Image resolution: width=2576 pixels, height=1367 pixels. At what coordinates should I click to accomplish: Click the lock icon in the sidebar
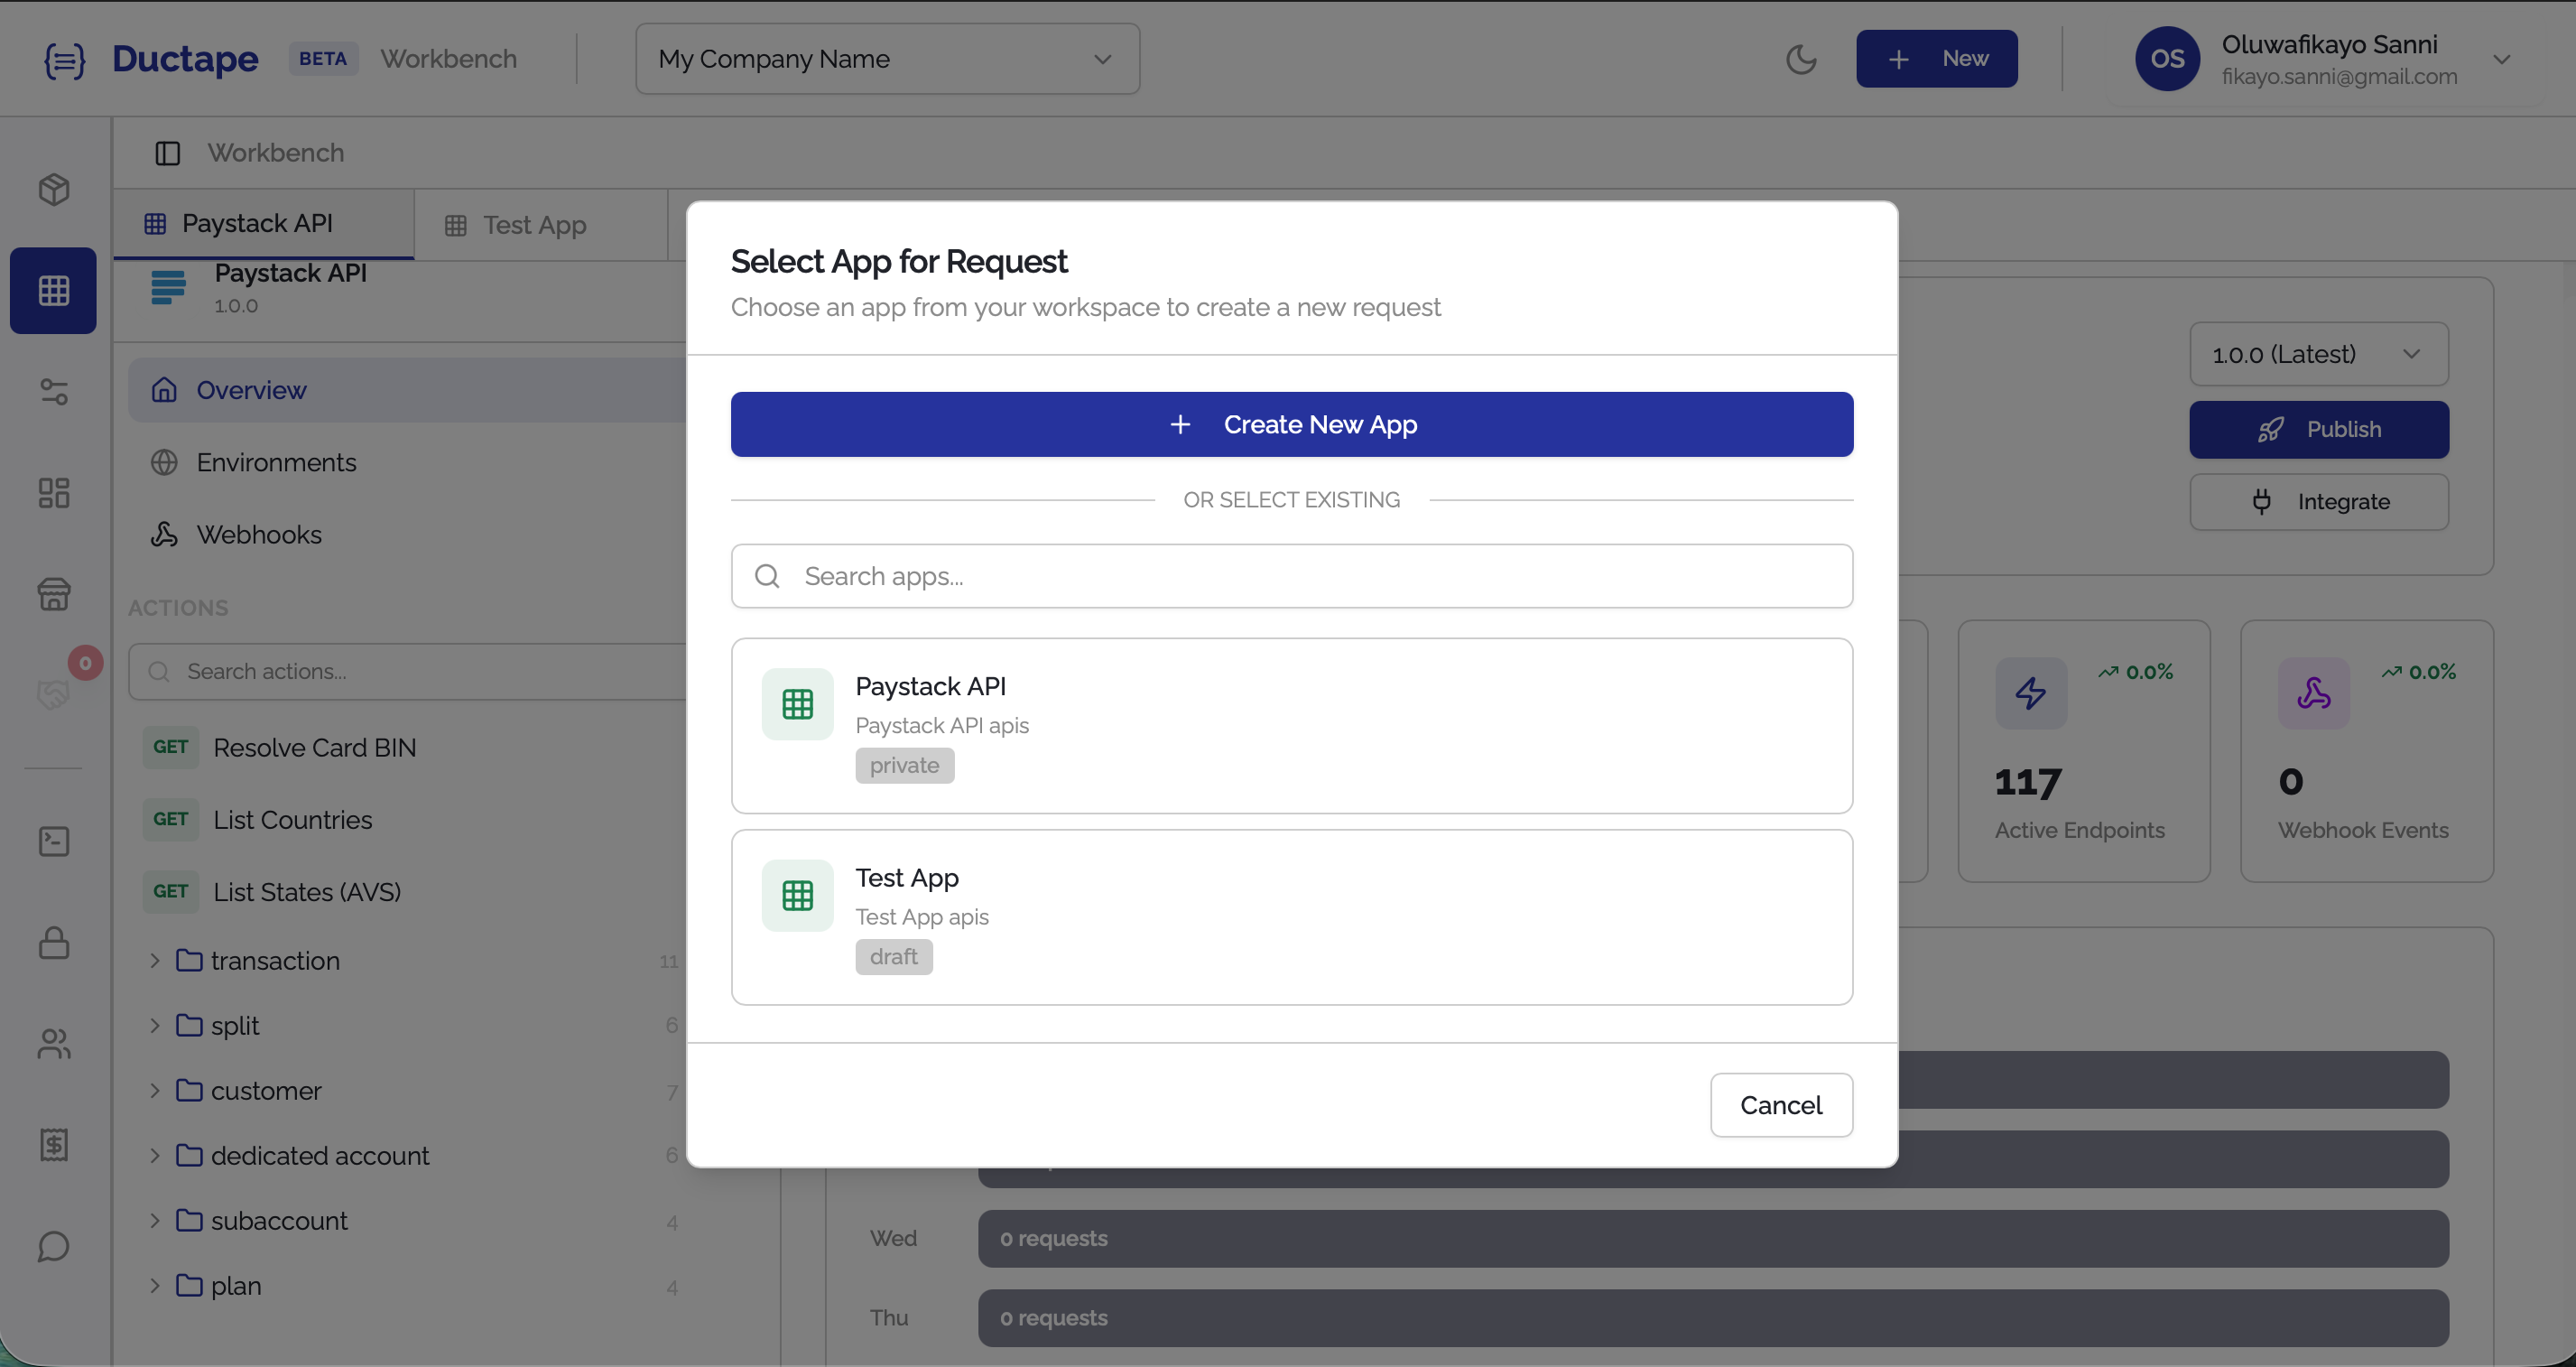pos(52,943)
